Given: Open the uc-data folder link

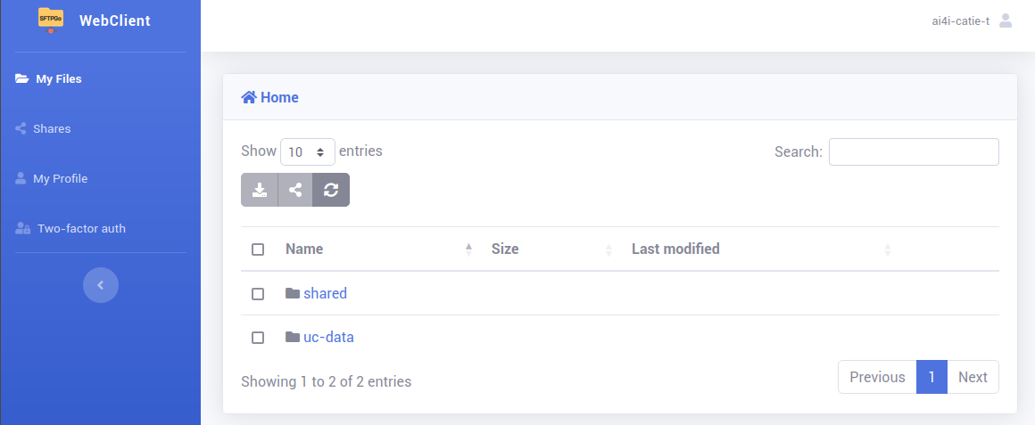Looking at the screenshot, I should coord(328,337).
